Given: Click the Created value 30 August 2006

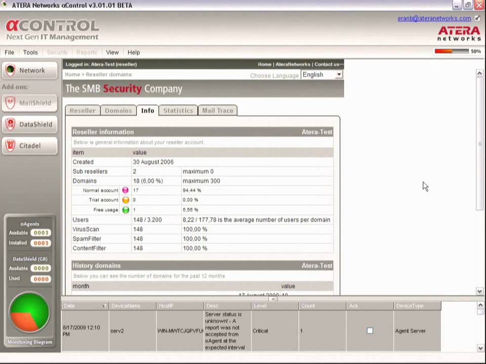Looking at the screenshot, I should click(x=153, y=162).
